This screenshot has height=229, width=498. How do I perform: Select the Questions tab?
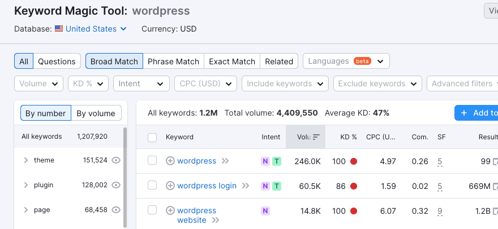(57, 61)
